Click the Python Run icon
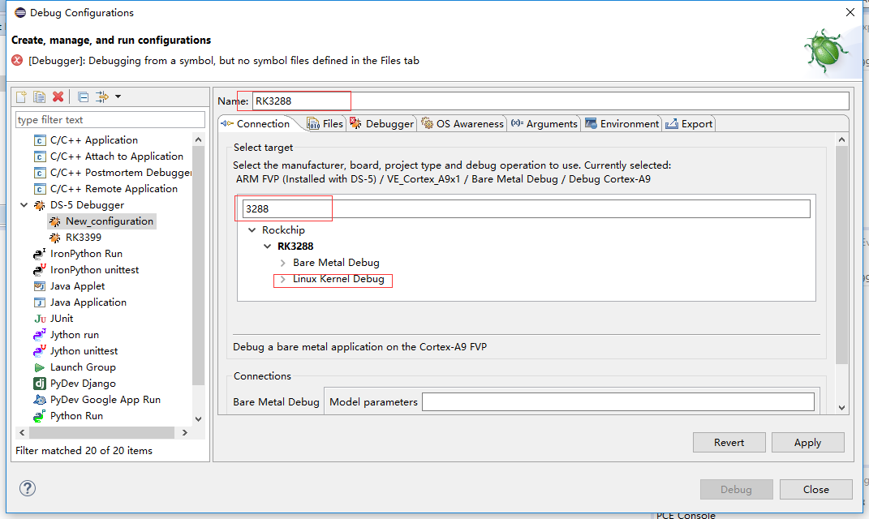 click(x=39, y=416)
